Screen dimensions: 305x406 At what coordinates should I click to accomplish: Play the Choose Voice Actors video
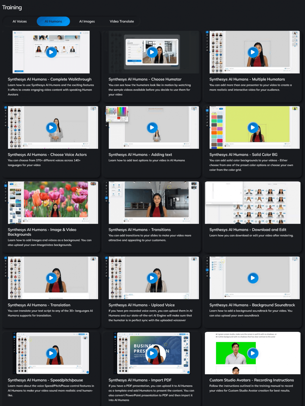[x=51, y=127]
